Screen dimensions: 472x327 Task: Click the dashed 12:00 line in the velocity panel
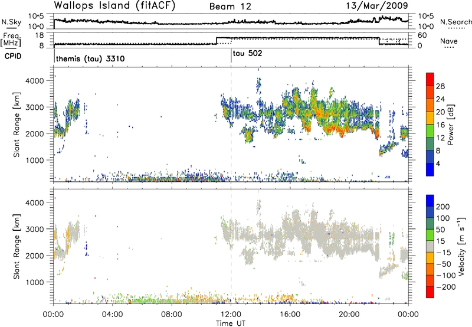tap(231, 246)
